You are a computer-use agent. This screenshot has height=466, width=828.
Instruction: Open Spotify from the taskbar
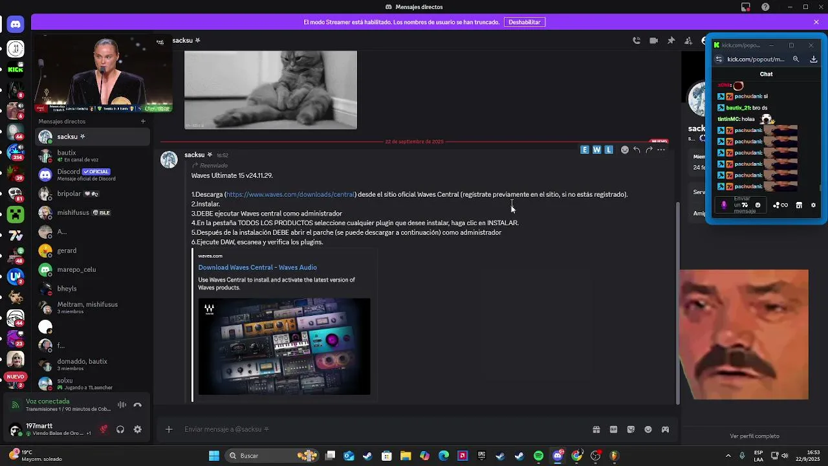click(x=538, y=456)
